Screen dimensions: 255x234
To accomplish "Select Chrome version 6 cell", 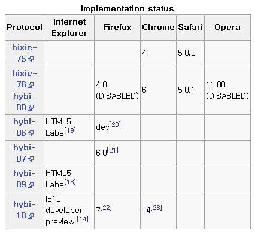I will coord(158,90).
